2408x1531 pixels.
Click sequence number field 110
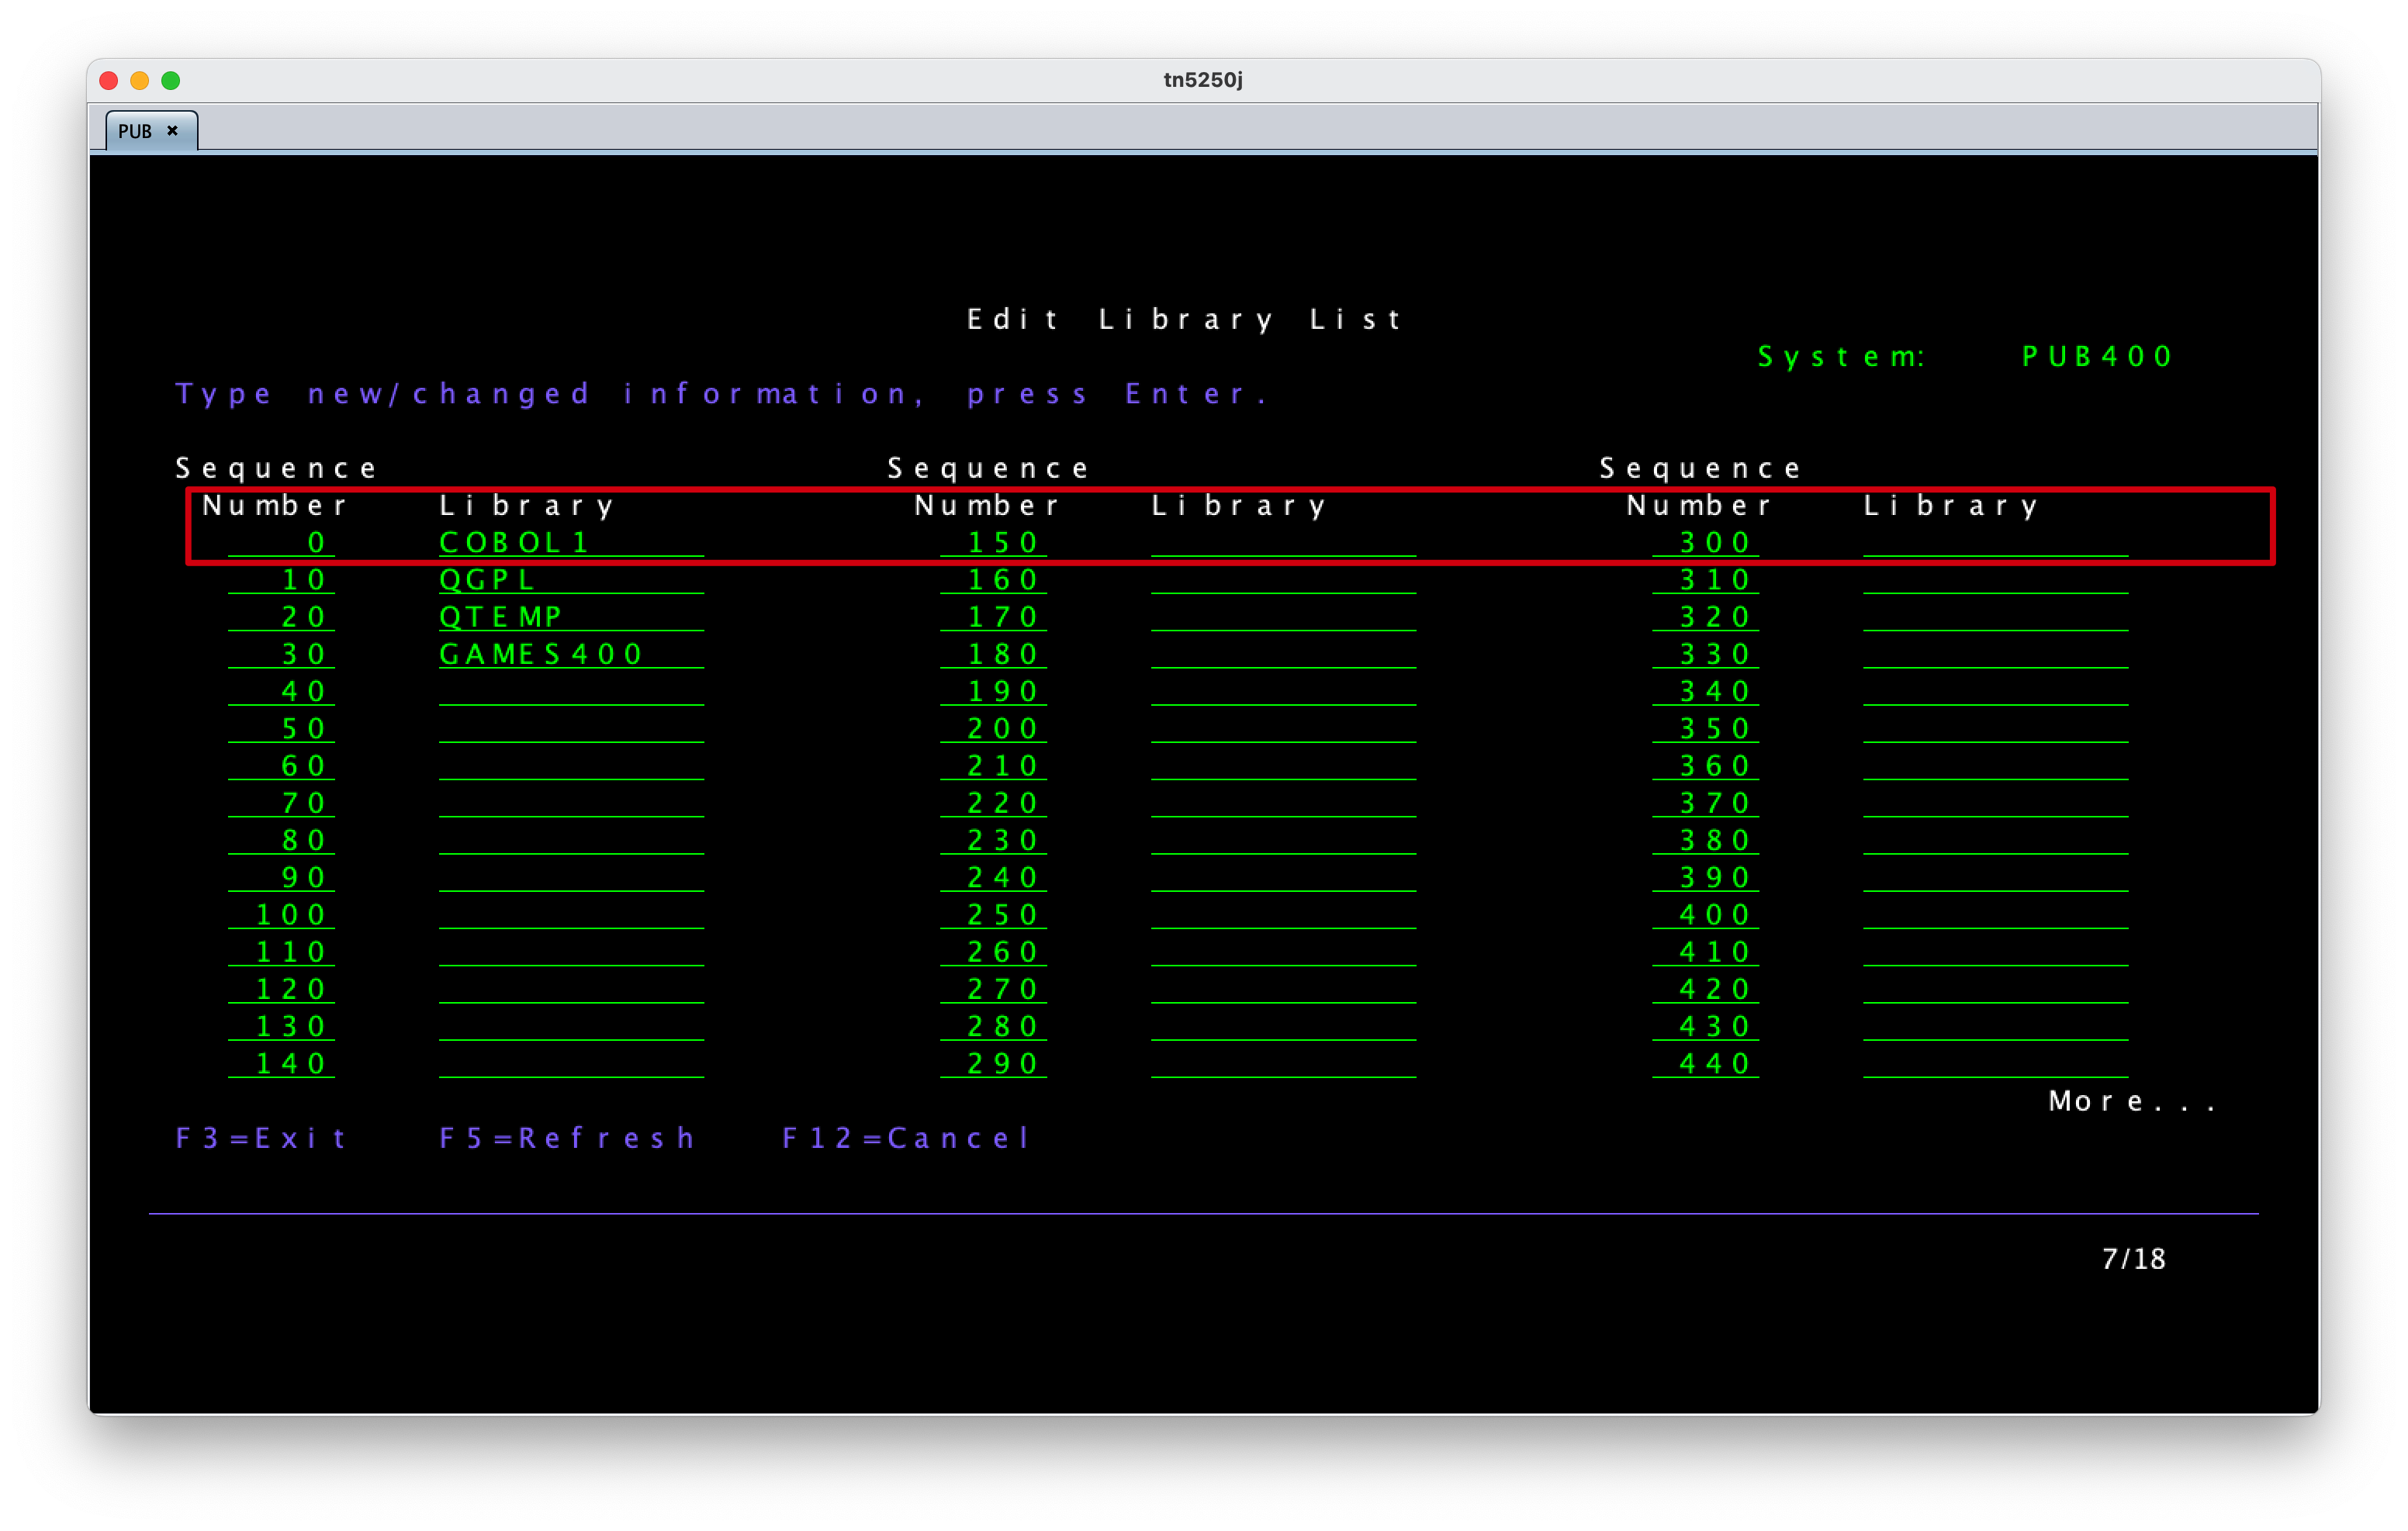tap(281, 952)
